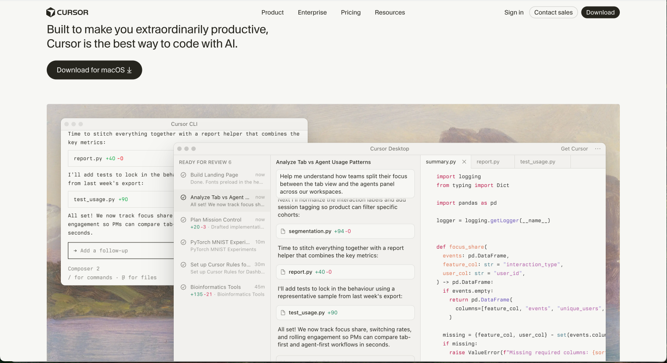667x363 pixels.
Task: Open the three-dot menu in Cursor Desktop
Action: [598, 149]
